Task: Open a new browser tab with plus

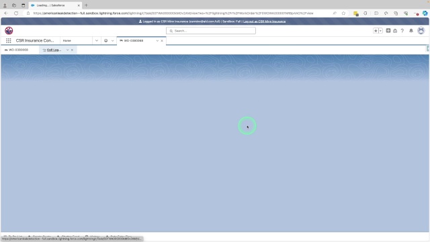Action: click(86, 5)
